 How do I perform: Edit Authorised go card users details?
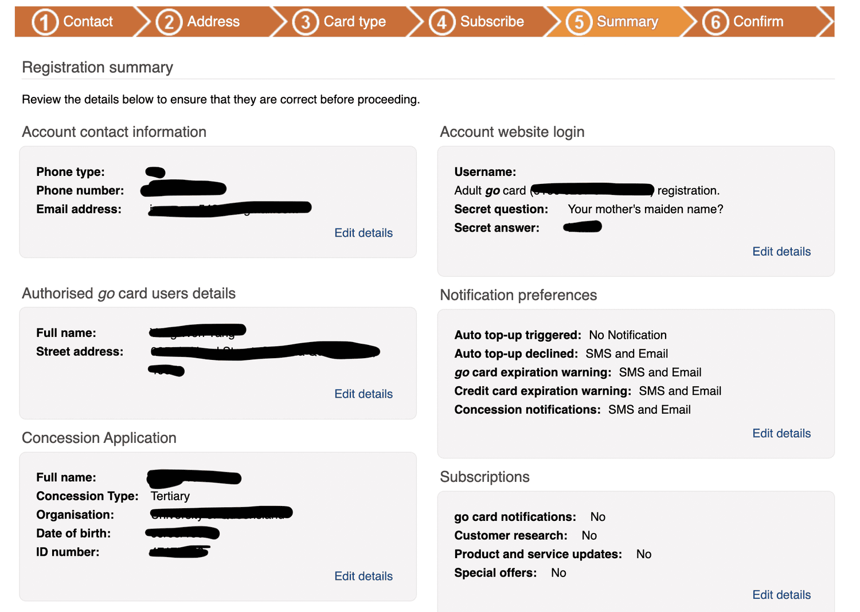coord(363,394)
